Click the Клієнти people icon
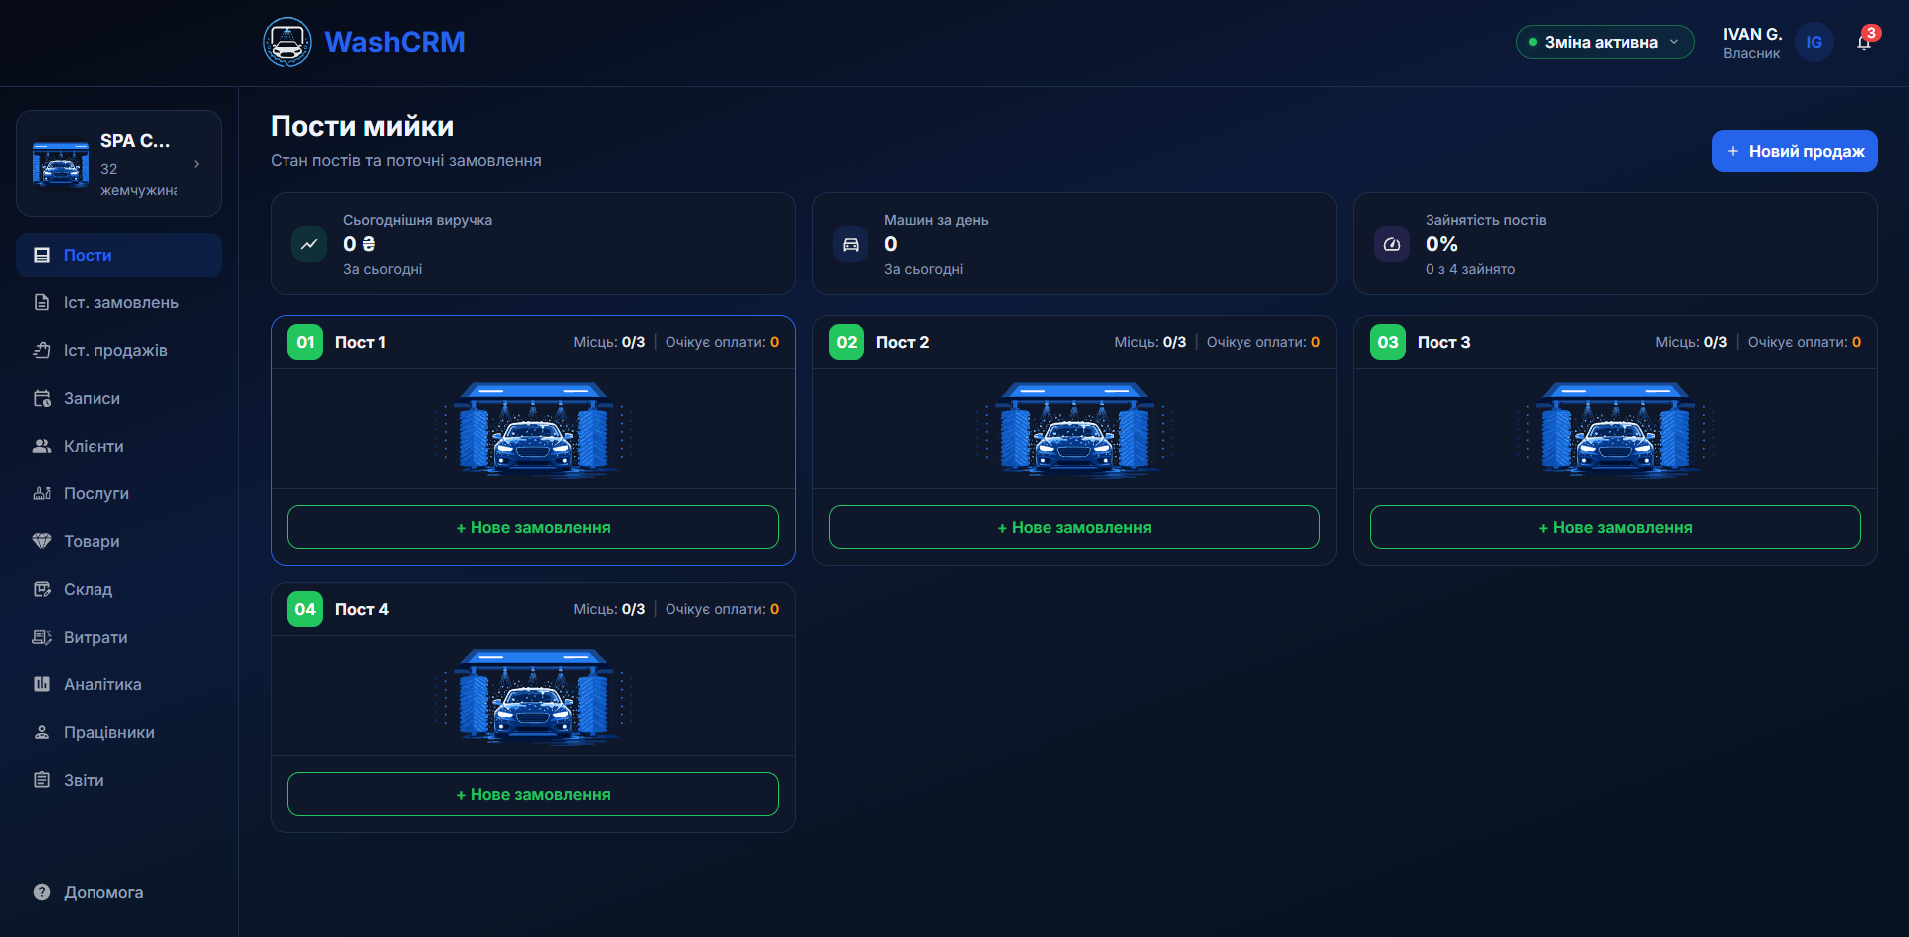 tap(42, 446)
